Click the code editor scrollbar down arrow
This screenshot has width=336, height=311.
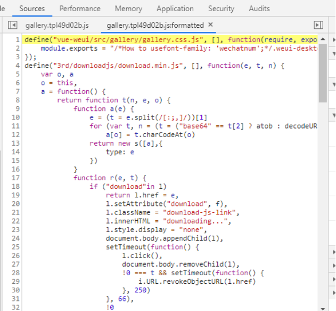click(323, 309)
